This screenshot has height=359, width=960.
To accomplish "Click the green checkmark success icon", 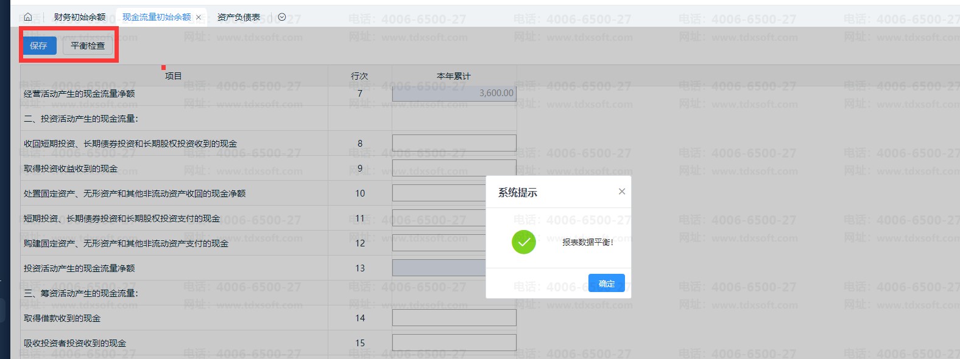I will pos(523,242).
